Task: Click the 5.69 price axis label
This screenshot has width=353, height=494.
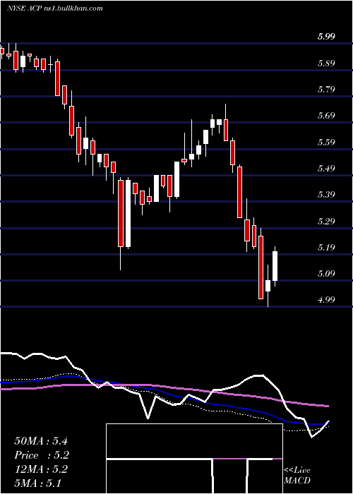Action: pos(326,115)
